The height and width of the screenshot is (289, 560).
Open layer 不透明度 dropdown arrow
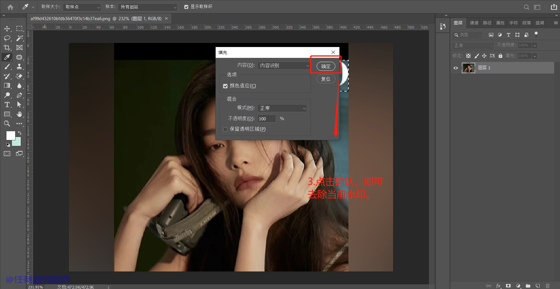[535, 45]
